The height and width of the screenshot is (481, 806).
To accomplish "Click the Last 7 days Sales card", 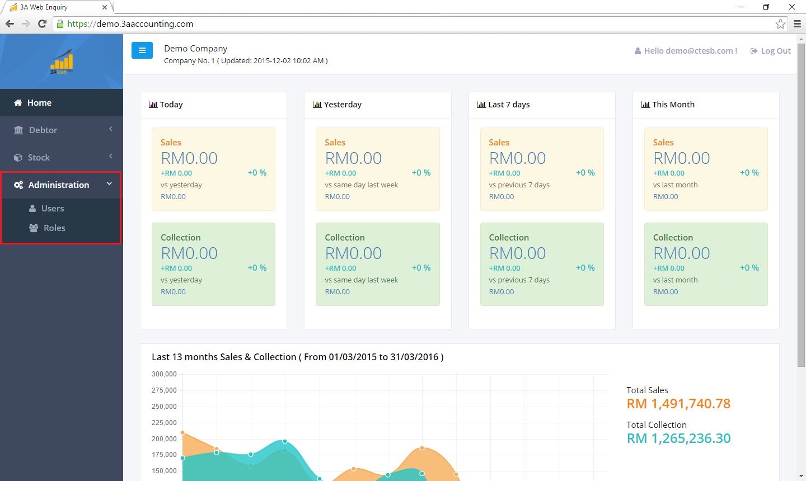I will 542,169.
